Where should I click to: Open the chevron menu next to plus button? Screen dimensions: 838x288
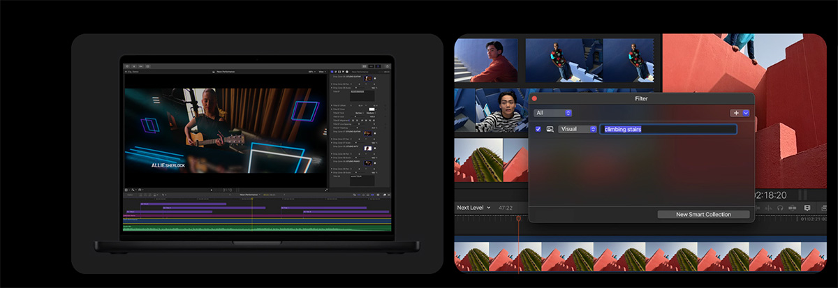[x=746, y=113]
